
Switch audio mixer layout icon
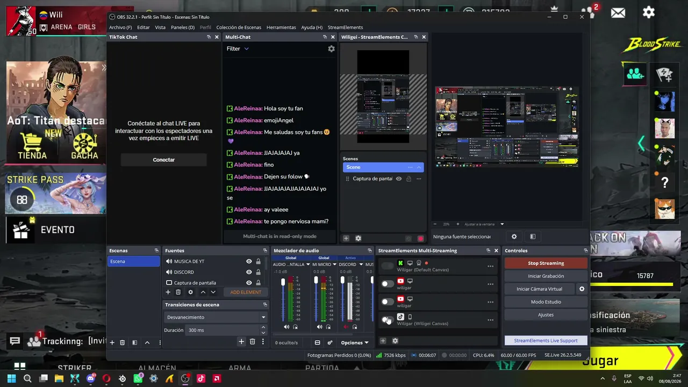tap(318, 342)
